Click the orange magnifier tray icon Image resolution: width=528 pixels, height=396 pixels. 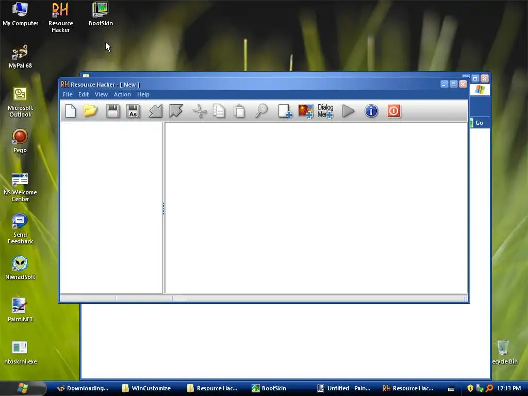click(x=489, y=388)
